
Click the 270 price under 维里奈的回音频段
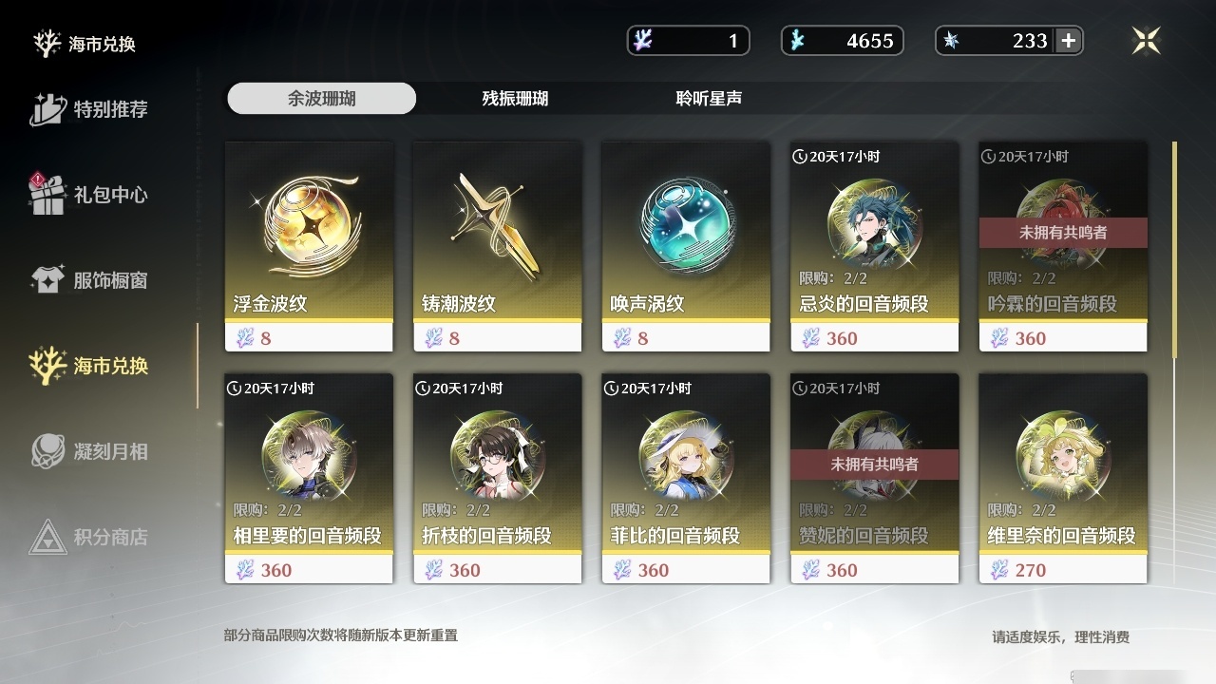click(1031, 570)
